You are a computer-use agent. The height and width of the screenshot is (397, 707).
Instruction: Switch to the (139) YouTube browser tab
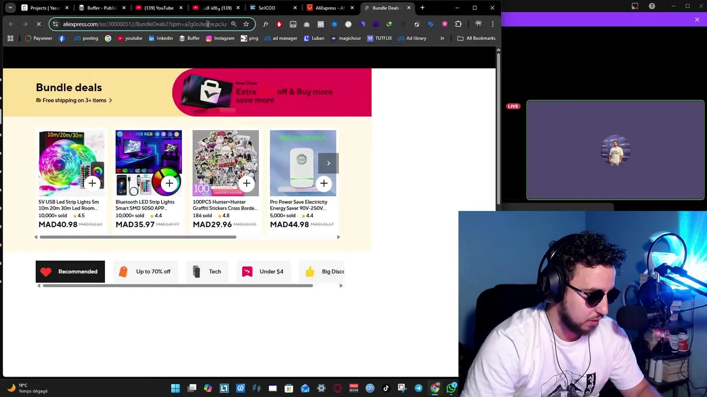(x=159, y=8)
